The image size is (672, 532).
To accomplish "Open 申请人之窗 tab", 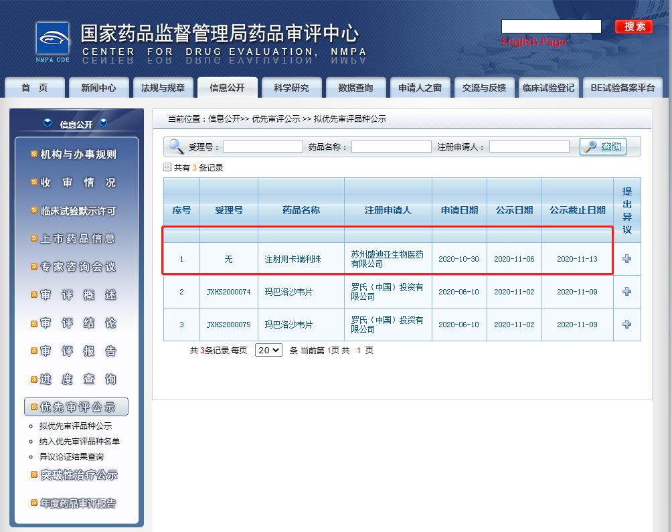I will pos(420,88).
